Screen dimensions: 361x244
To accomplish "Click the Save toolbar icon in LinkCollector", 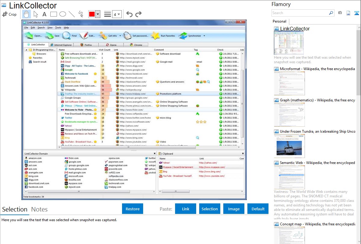I will click(x=49, y=36).
